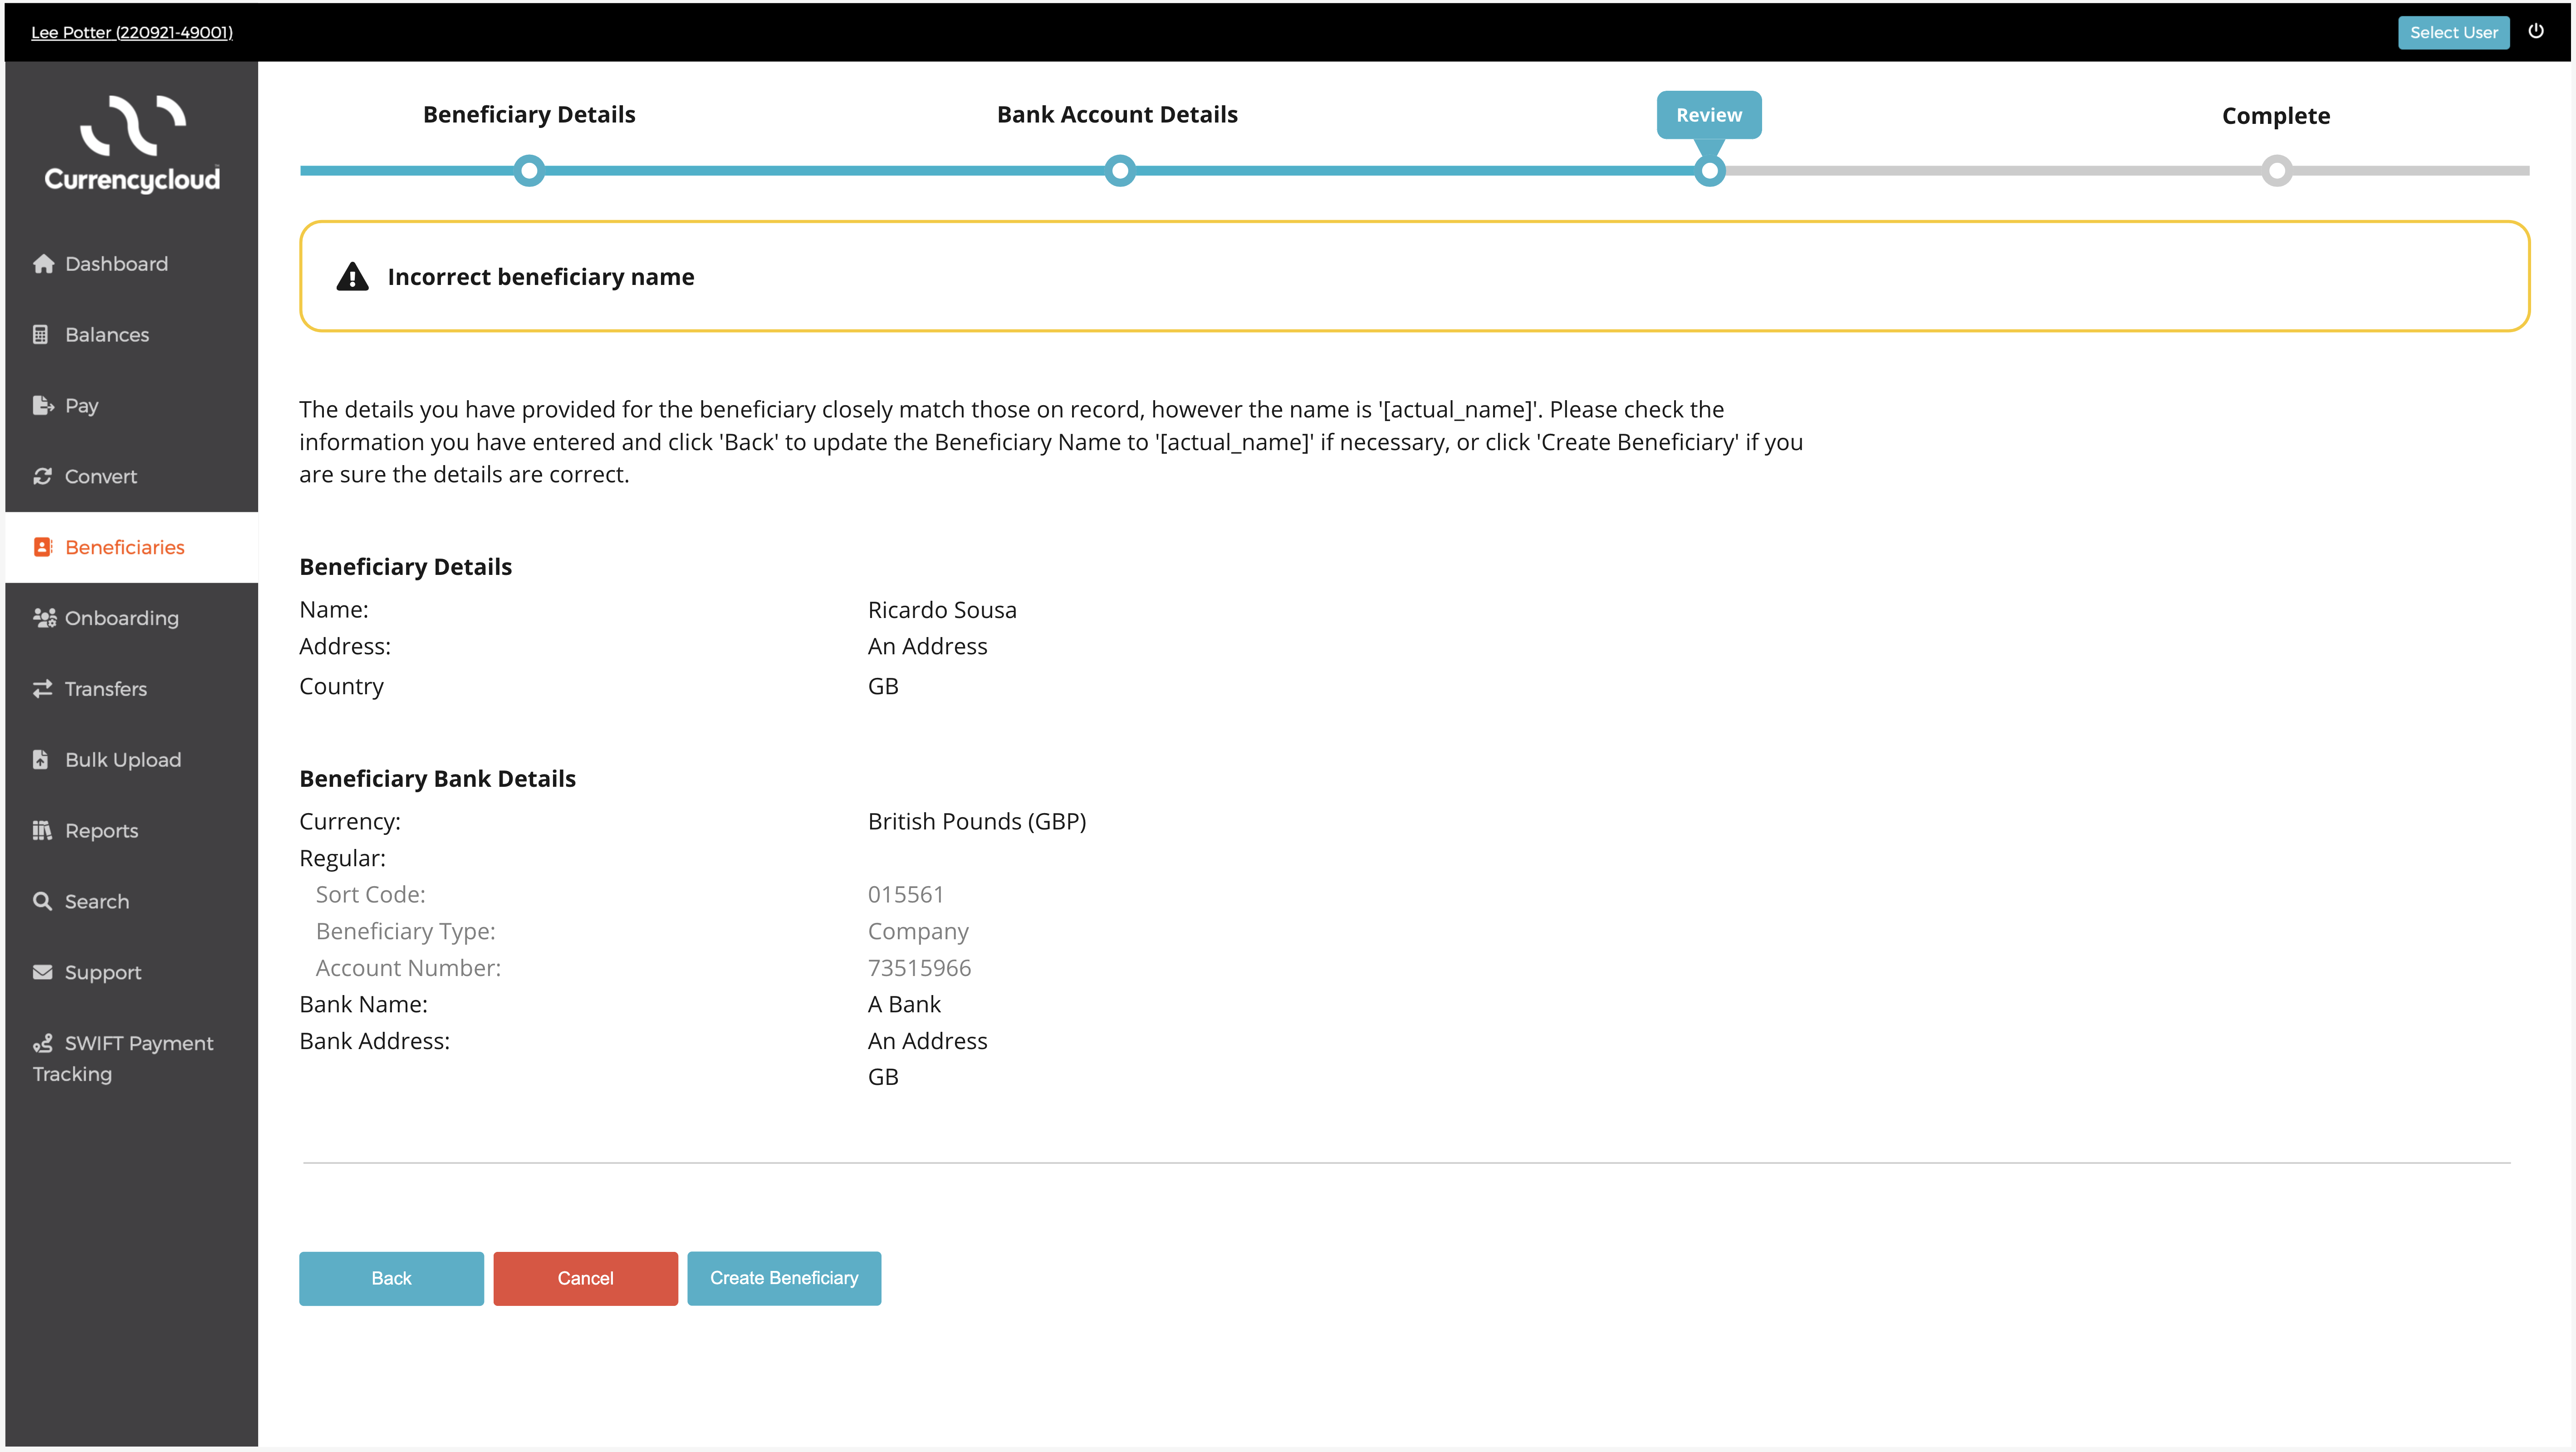The image size is (2576, 1452).
Task: Click the warning triangle icon in alert
Action: tap(352, 277)
